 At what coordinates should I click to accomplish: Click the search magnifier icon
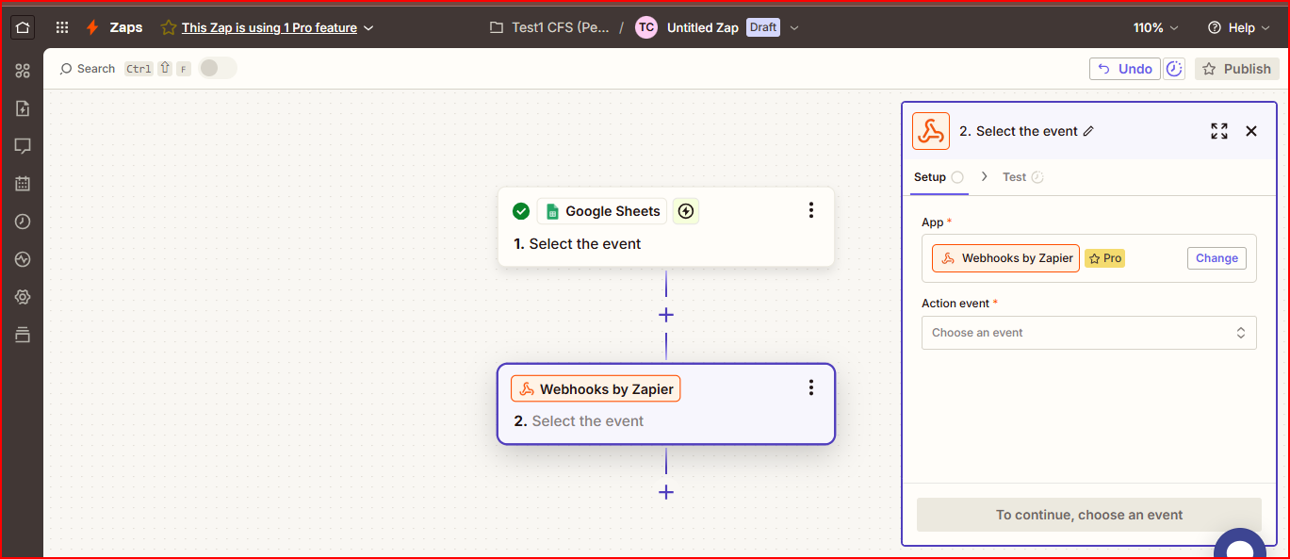click(x=66, y=69)
